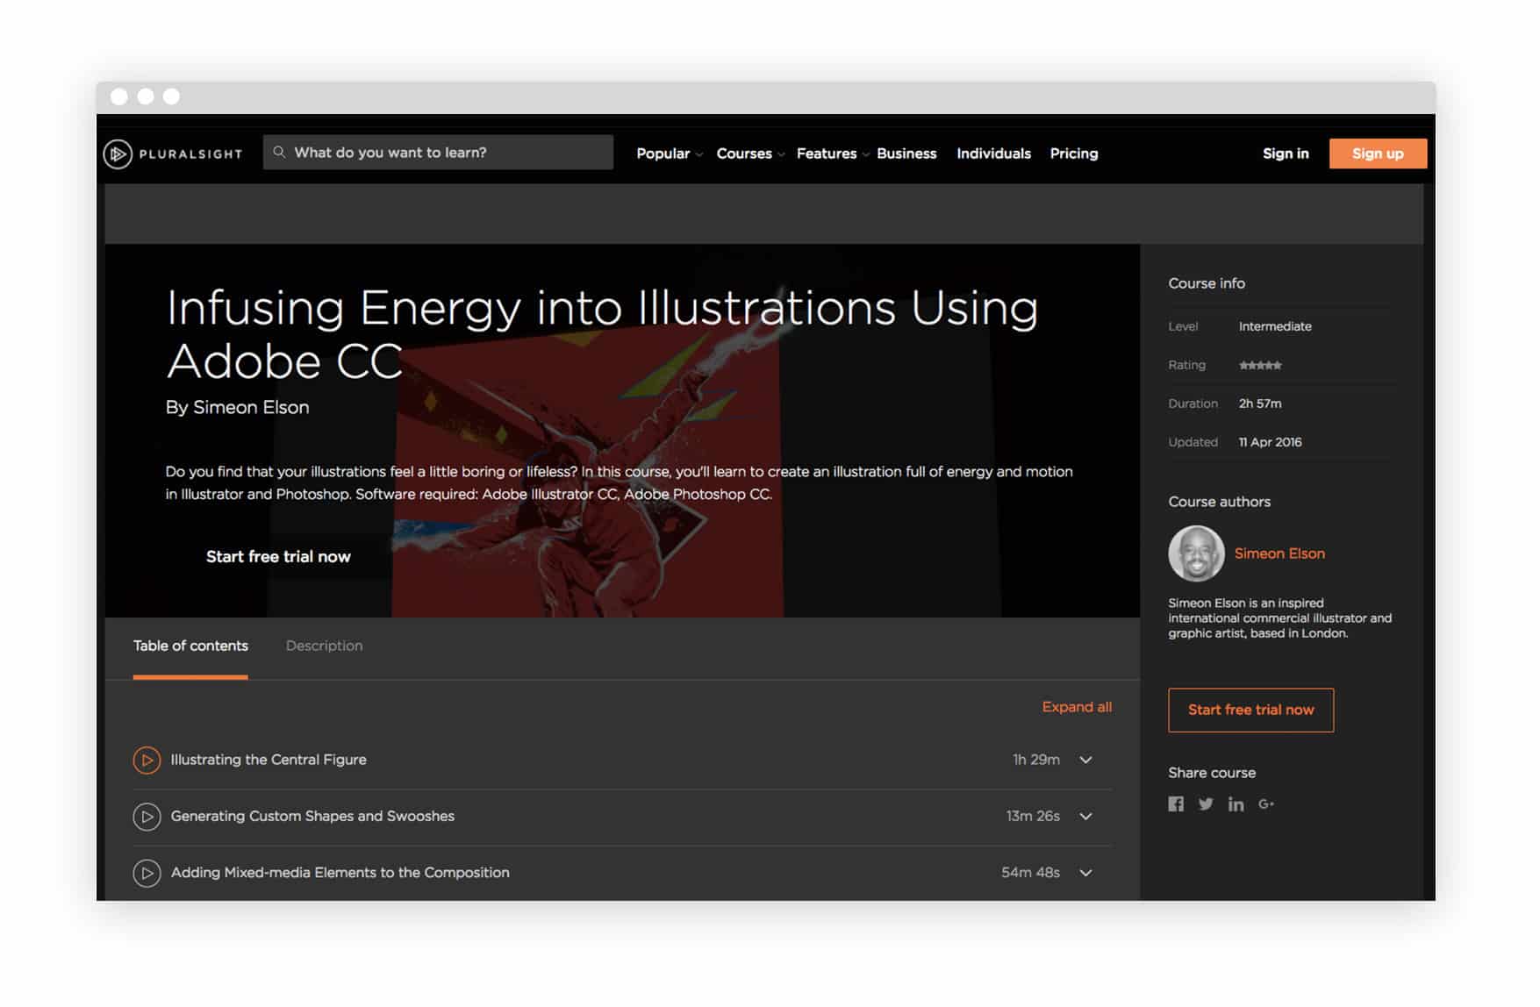Viewport: 1540px width, 1007px height.
Task: Expand Generating Custom Shapes and Swooshes section
Action: tap(1085, 817)
